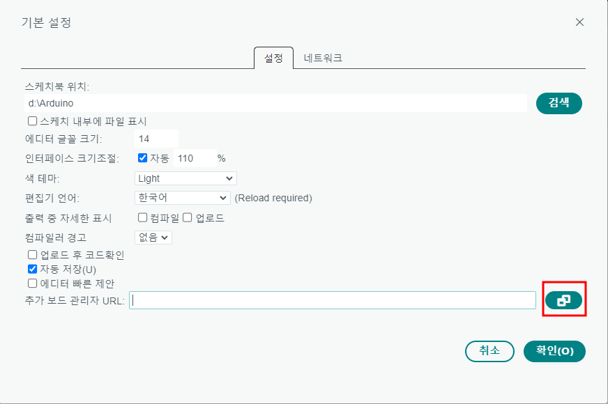
Task: Focus the 스케치북 위치 path field
Action: [275, 103]
